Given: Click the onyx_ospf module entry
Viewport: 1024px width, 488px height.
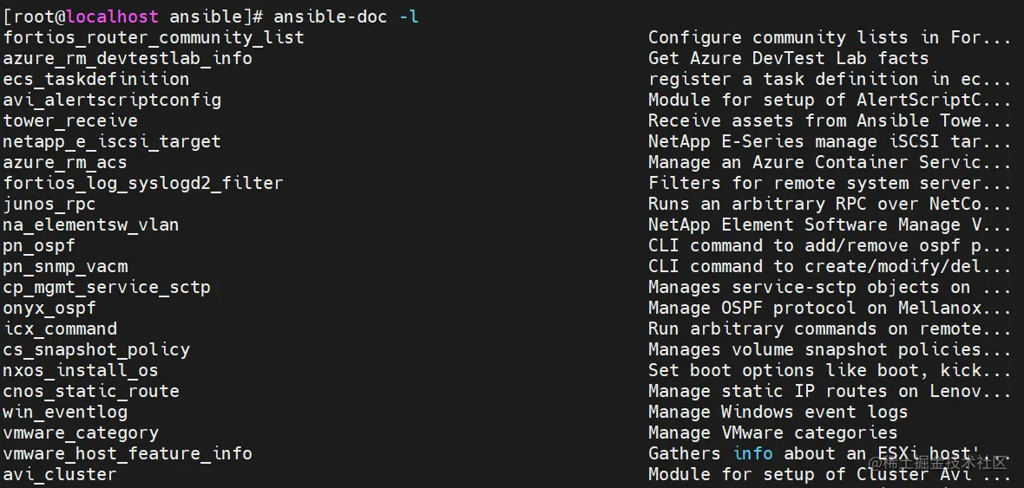Looking at the screenshot, I should [x=49, y=308].
